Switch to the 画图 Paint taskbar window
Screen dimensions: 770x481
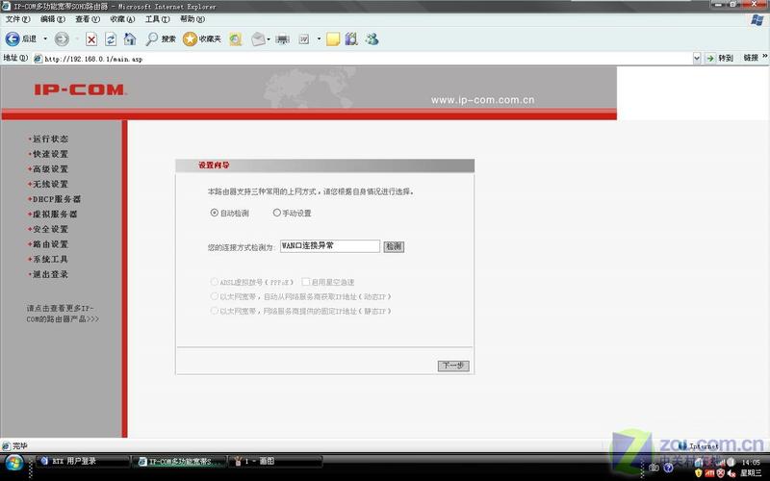click(276, 462)
